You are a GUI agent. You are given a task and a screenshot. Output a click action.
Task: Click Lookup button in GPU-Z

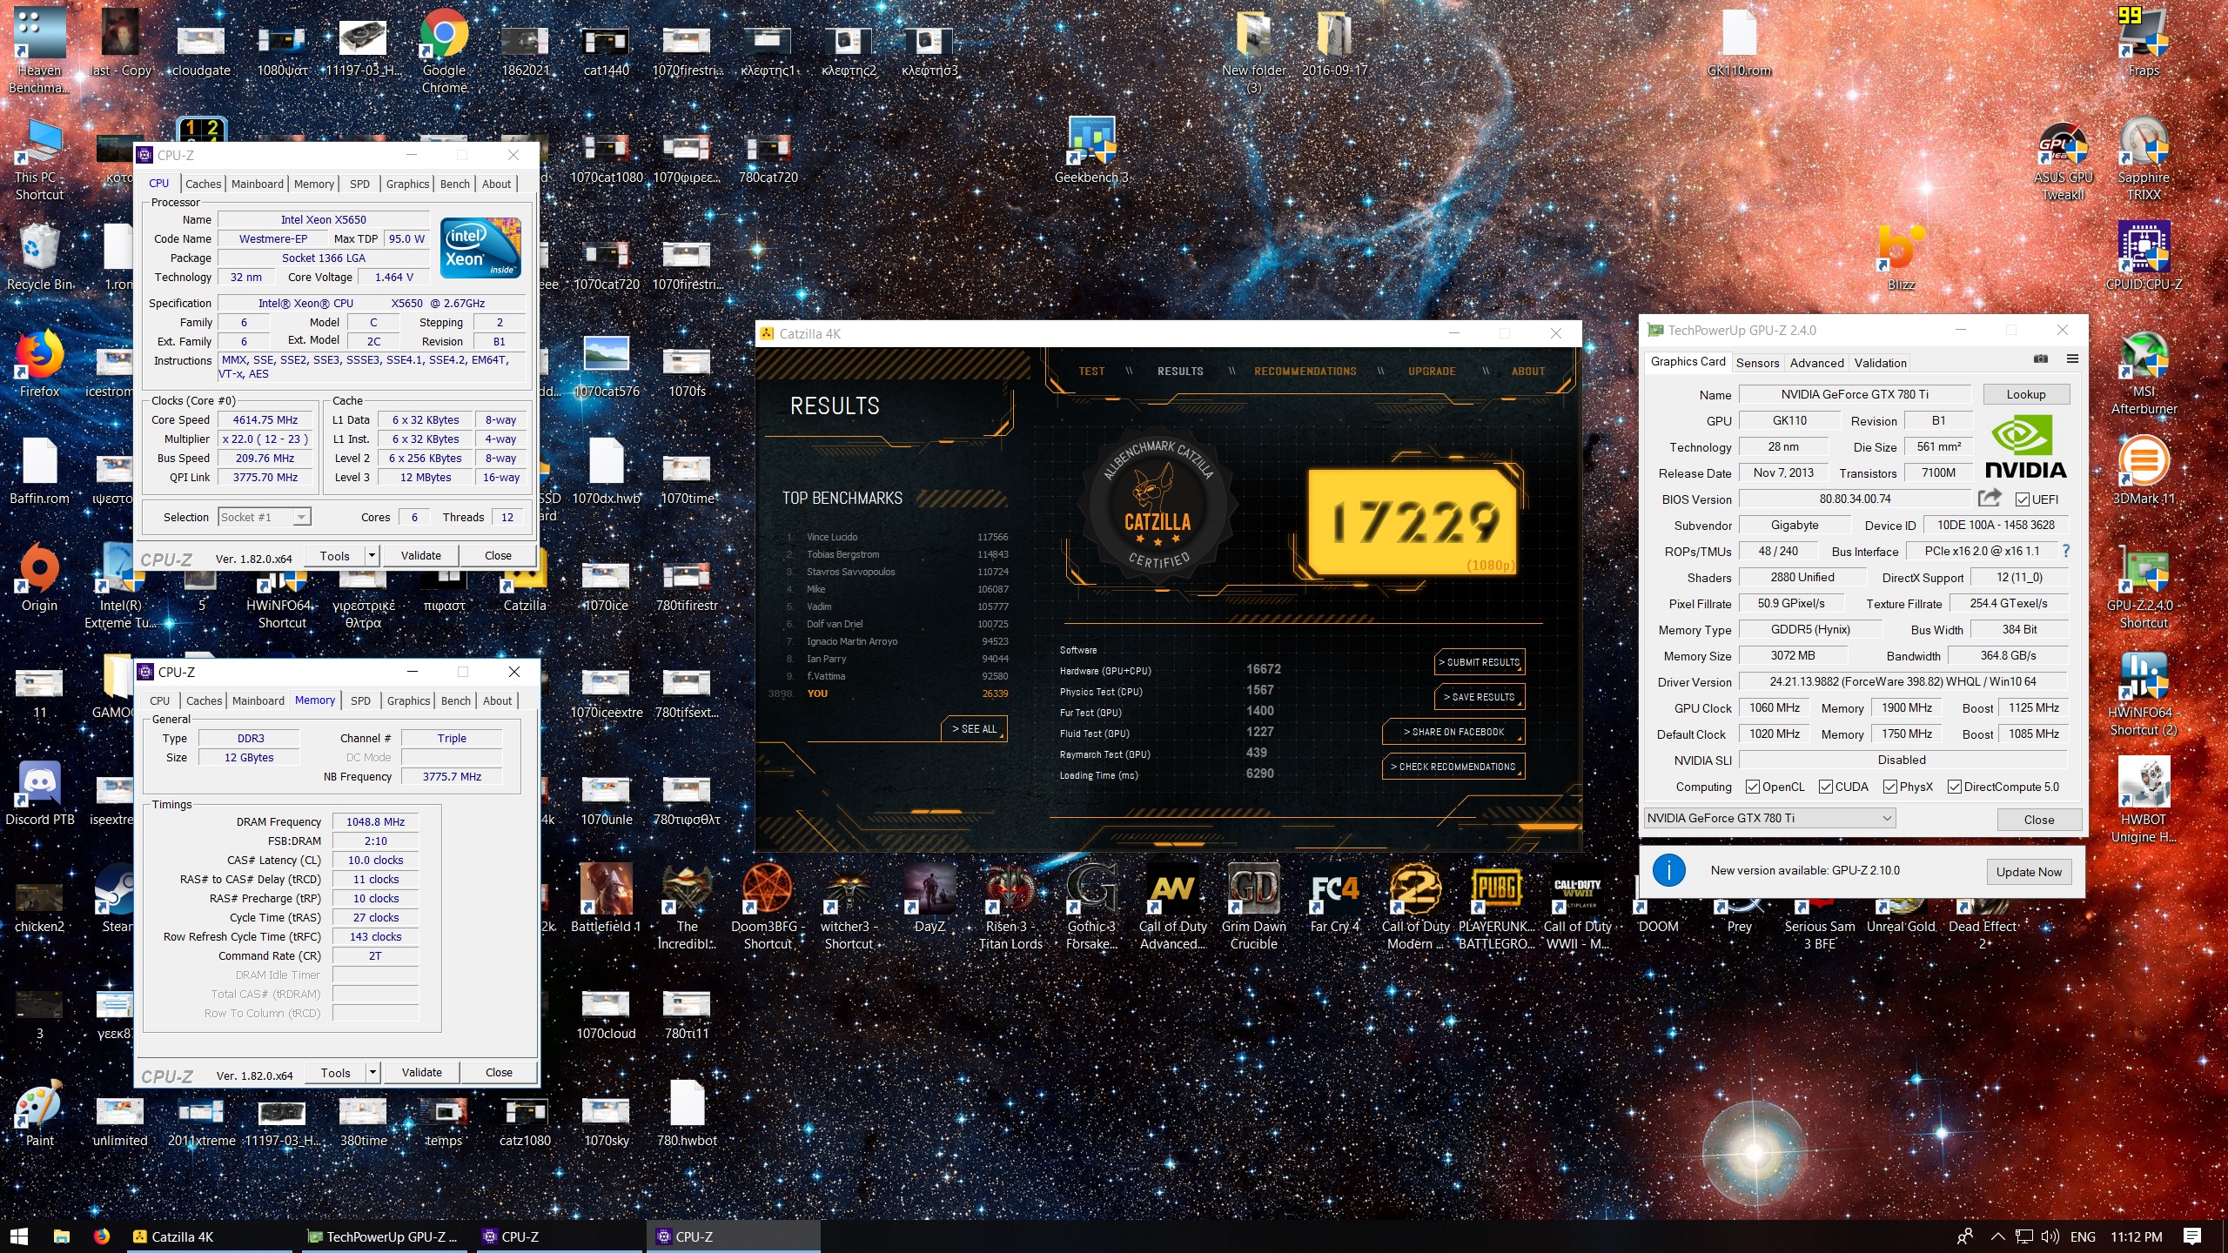click(2026, 394)
